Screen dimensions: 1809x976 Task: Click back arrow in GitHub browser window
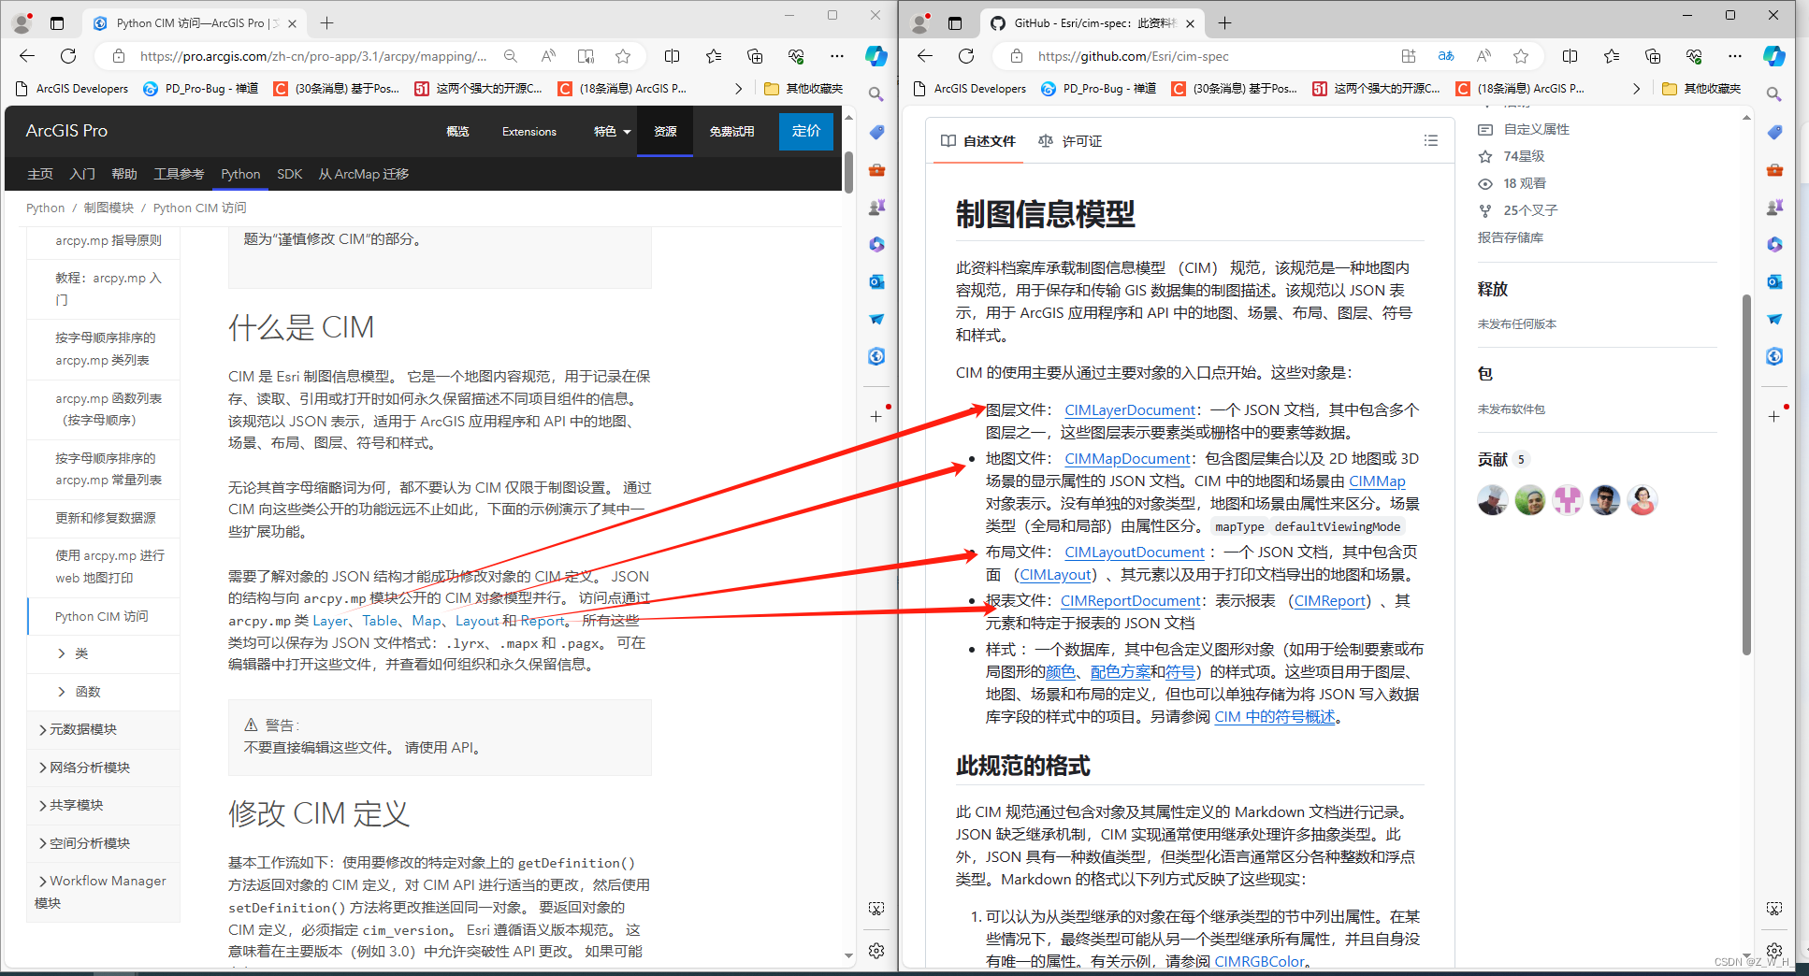tap(925, 56)
